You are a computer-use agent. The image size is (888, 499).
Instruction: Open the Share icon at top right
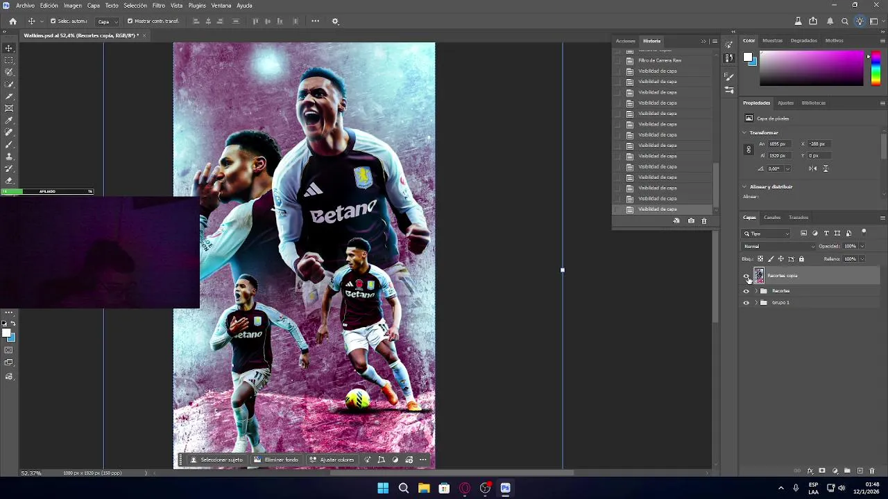click(813, 21)
